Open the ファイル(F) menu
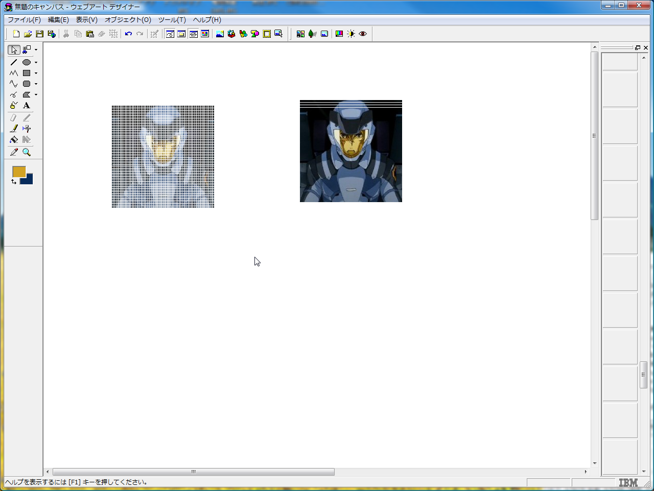 (24, 20)
